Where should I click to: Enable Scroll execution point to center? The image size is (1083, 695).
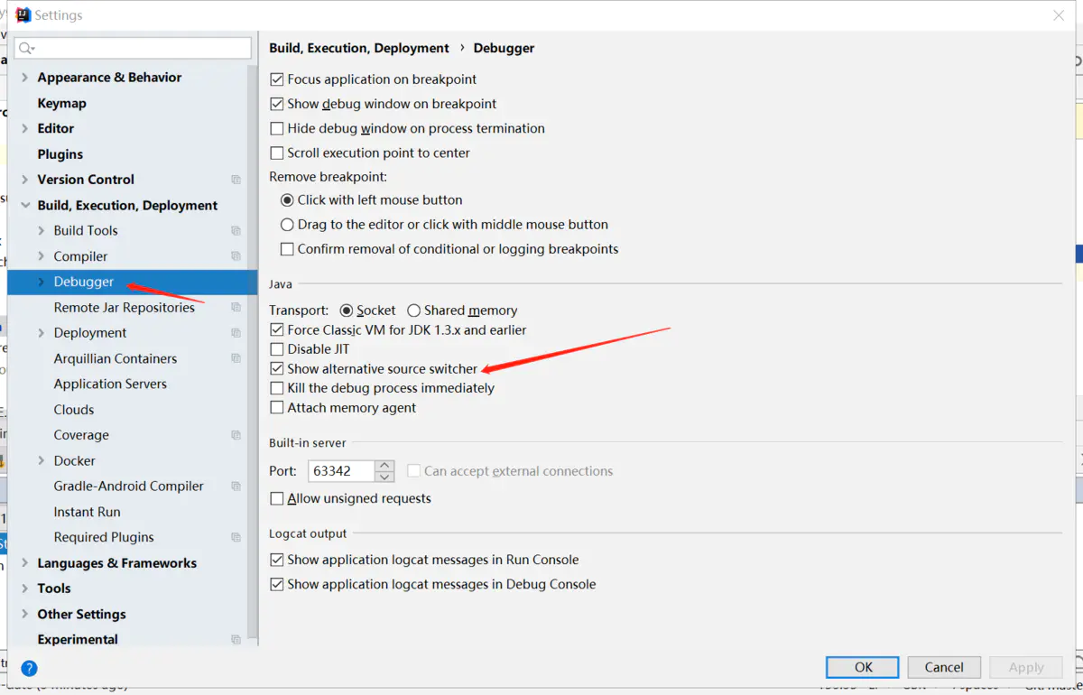click(x=277, y=153)
